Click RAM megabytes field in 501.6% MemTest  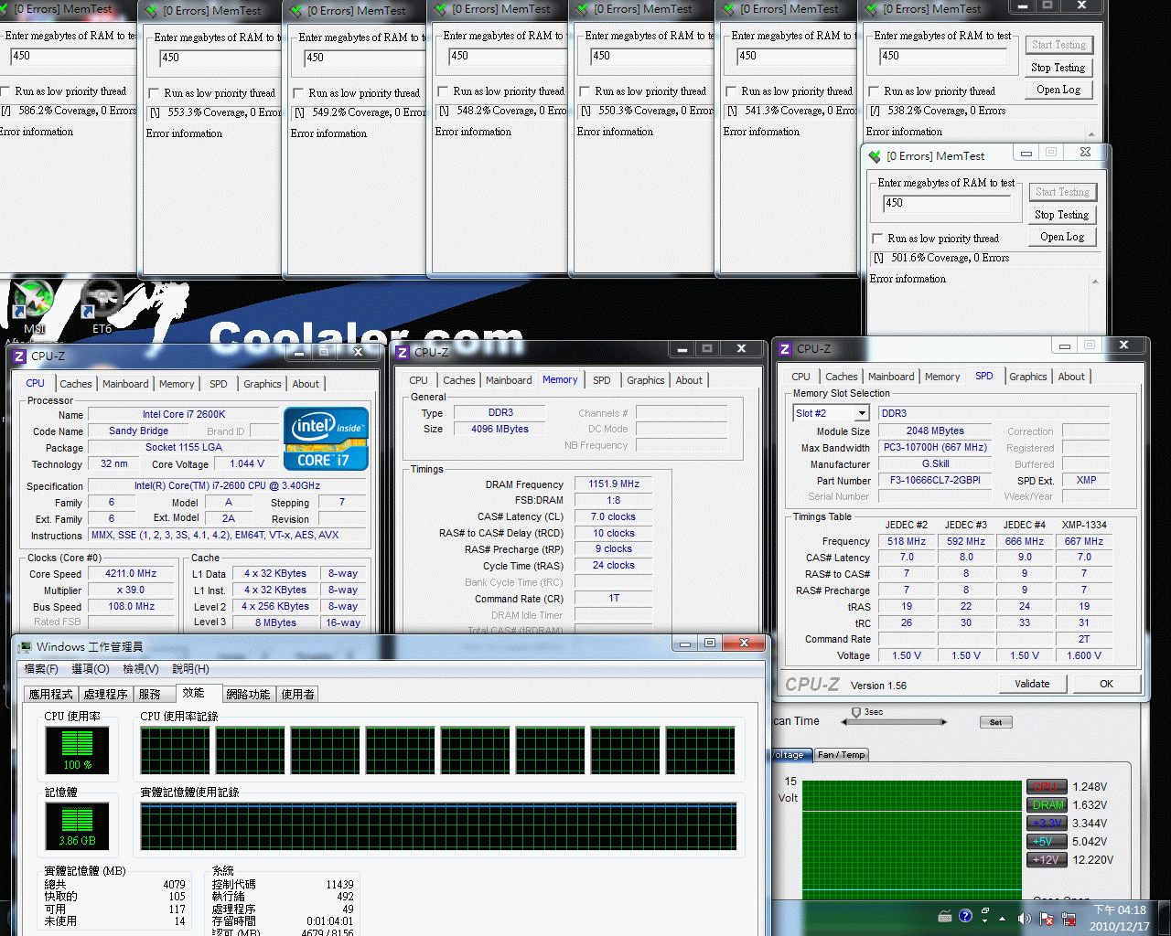[x=947, y=204]
